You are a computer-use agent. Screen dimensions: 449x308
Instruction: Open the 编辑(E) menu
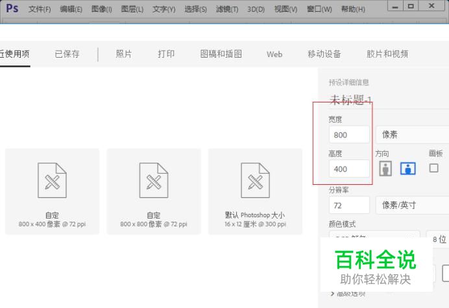click(x=71, y=10)
